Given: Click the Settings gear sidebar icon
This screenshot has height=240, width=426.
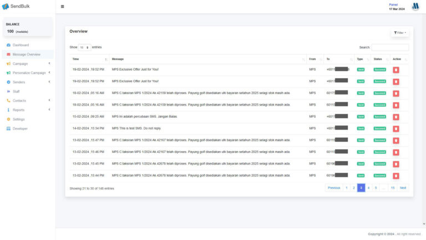Looking at the screenshot, I should (8, 119).
